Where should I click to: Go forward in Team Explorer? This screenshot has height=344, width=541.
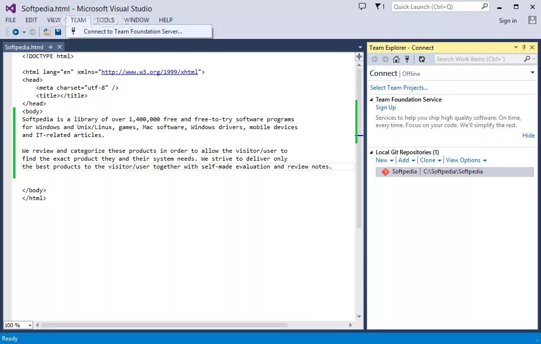(x=385, y=60)
